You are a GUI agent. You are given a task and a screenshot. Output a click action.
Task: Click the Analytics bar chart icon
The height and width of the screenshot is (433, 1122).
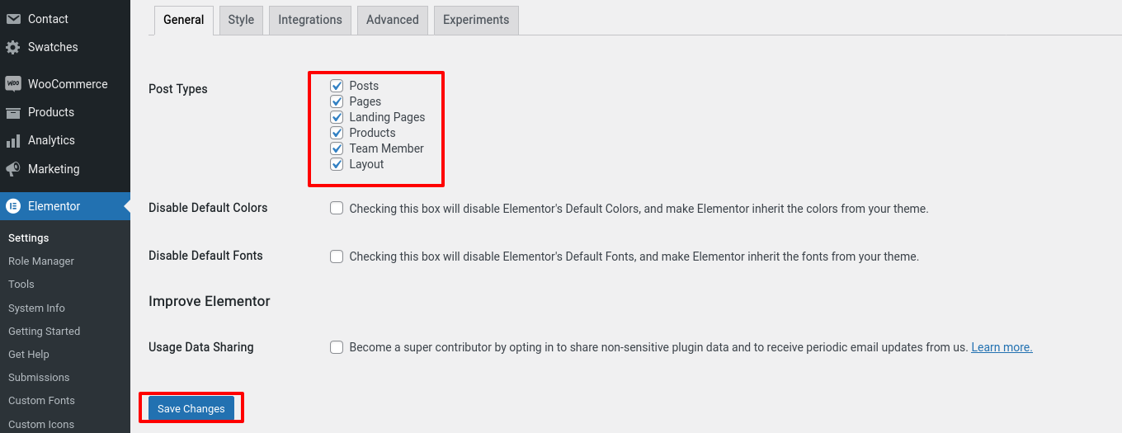point(13,140)
